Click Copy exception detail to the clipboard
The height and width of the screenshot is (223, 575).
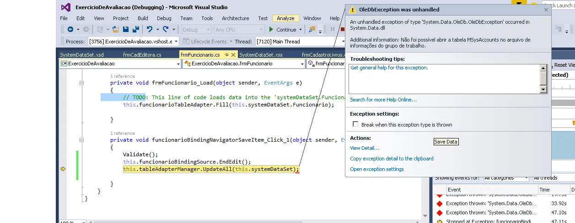[392, 159]
